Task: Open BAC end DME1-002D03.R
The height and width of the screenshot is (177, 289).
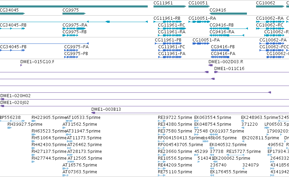Action: (x=226, y=62)
